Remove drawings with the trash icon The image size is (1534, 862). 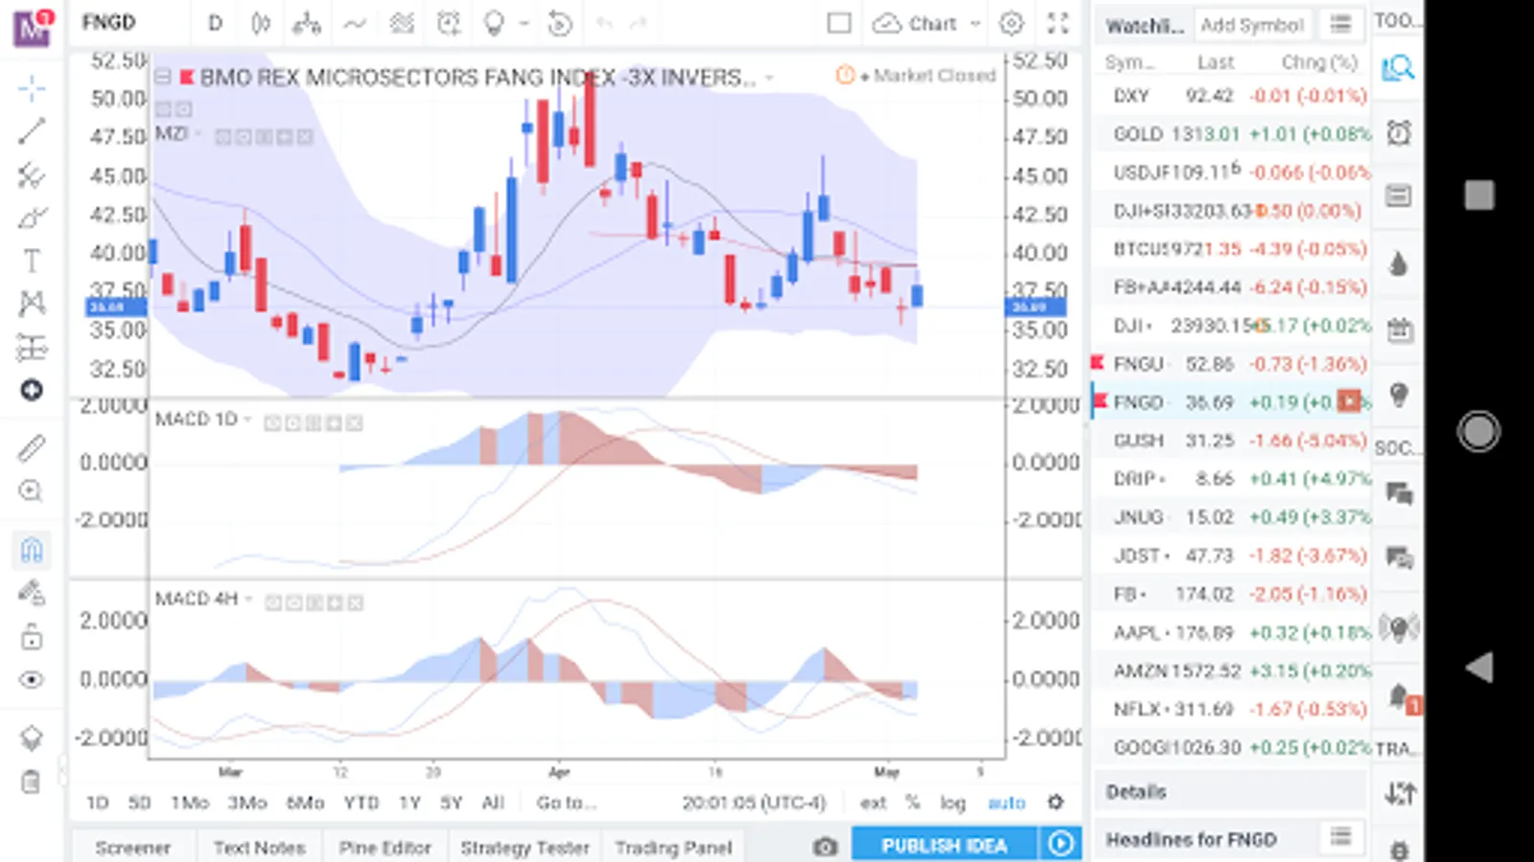(32, 783)
